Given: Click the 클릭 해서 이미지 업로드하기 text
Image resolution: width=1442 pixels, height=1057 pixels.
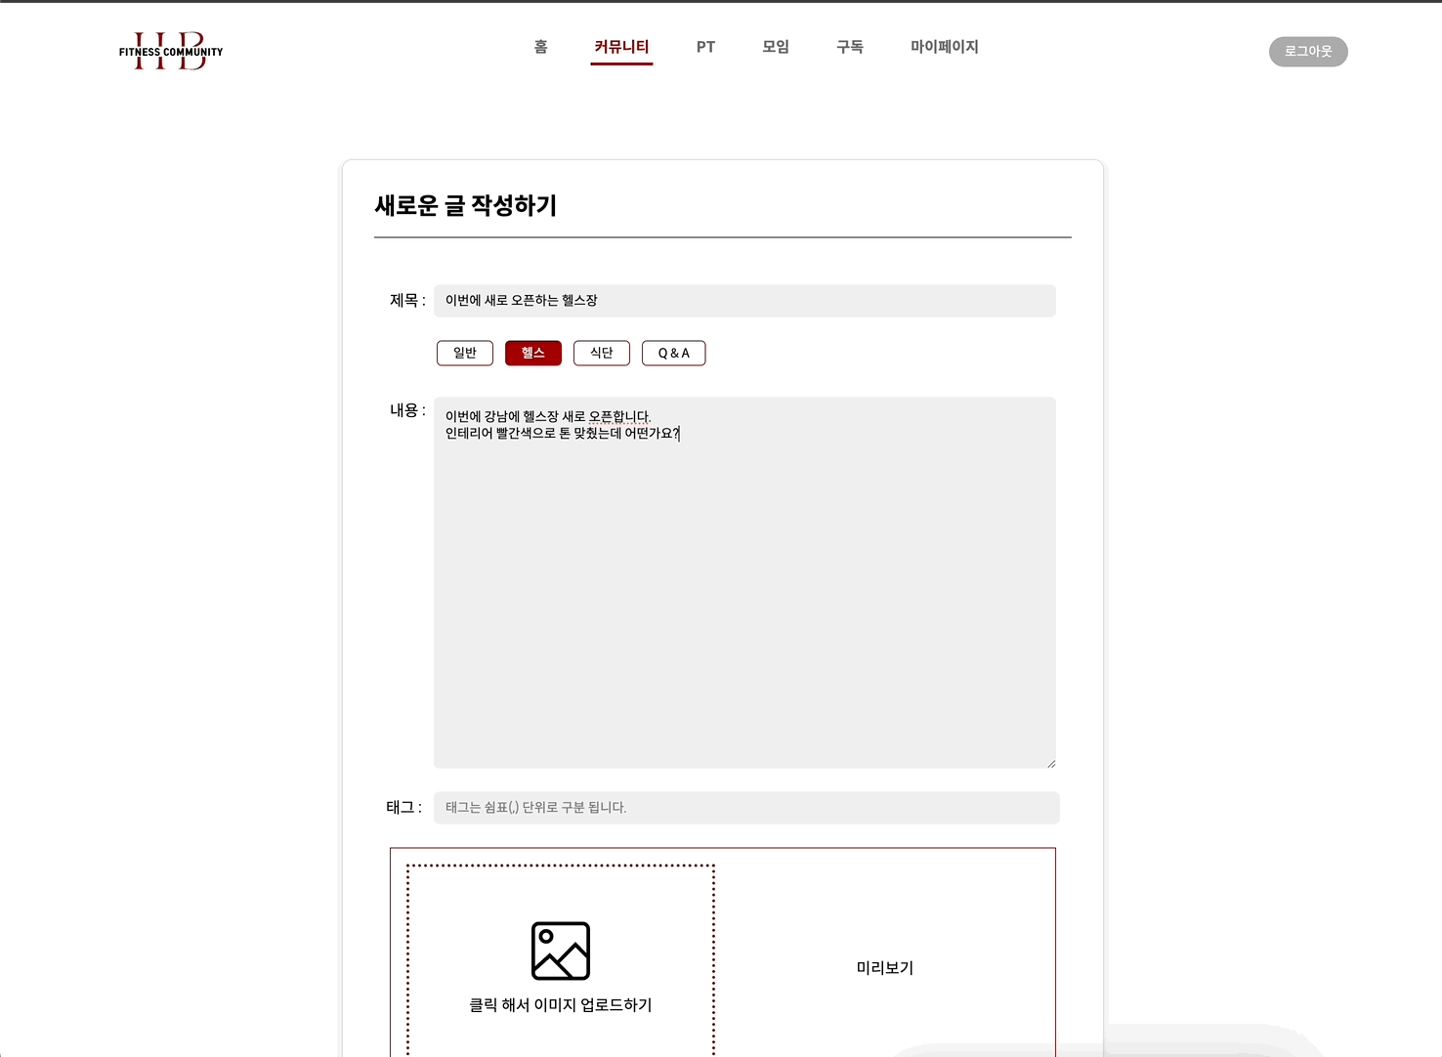Looking at the screenshot, I should [560, 1005].
